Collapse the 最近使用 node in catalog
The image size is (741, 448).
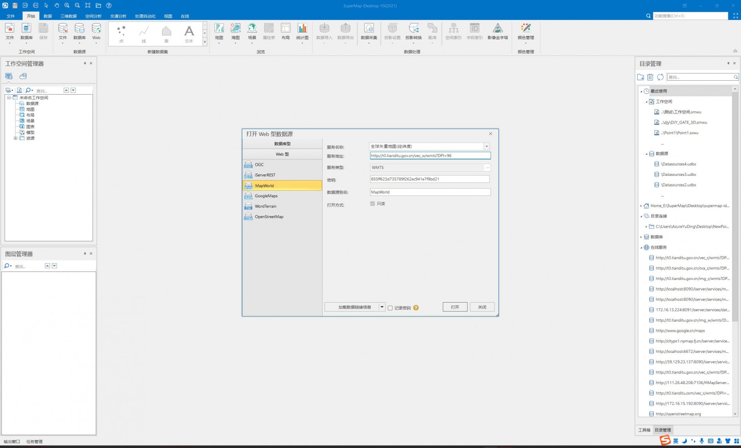coord(641,91)
